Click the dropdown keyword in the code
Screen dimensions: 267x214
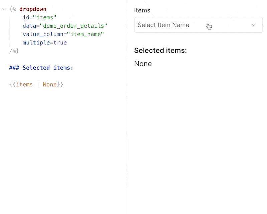(32, 9)
